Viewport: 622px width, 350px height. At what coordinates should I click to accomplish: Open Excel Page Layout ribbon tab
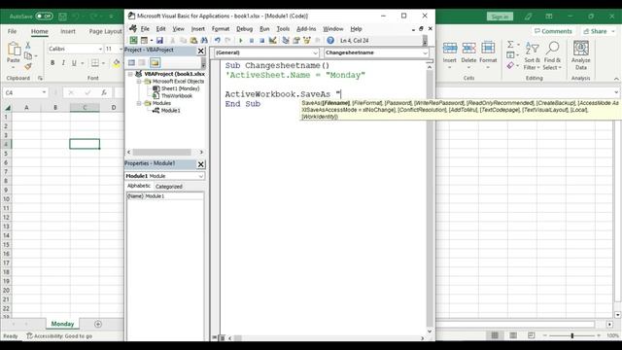pos(105,31)
